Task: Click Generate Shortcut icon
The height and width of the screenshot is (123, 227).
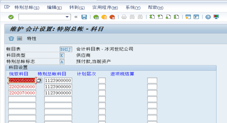Action: click(196, 17)
